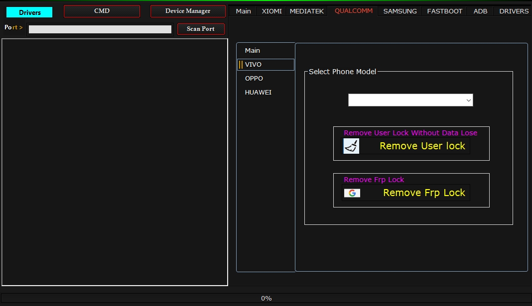Open the DRIVERS tab at far right
Viewport: 532px width, 306px height.
coord(514,11)
